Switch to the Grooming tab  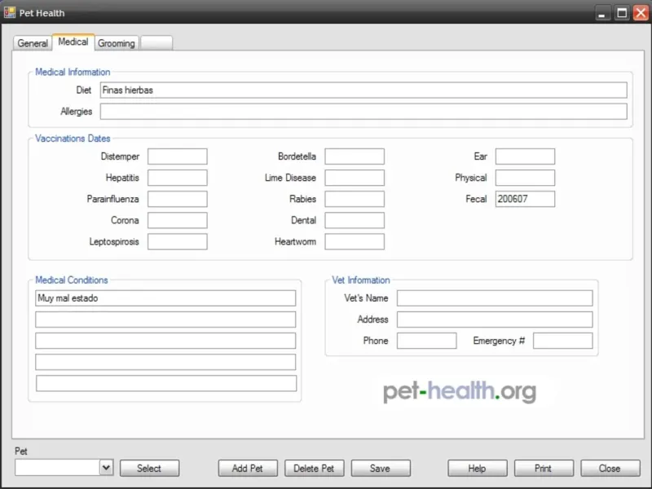(117, 43)
